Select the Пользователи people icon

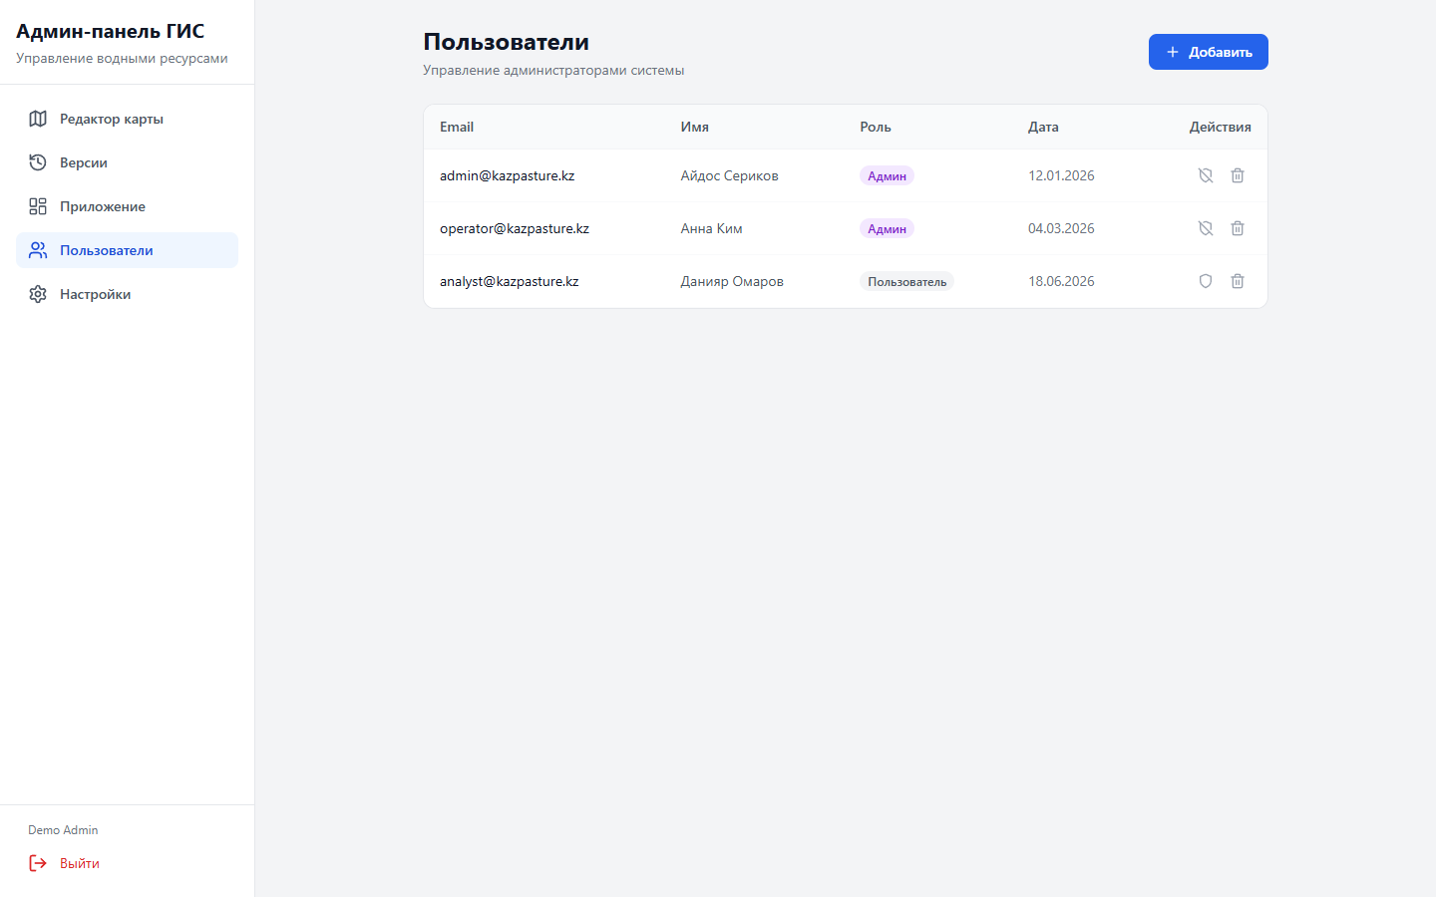tap(38, 250)
